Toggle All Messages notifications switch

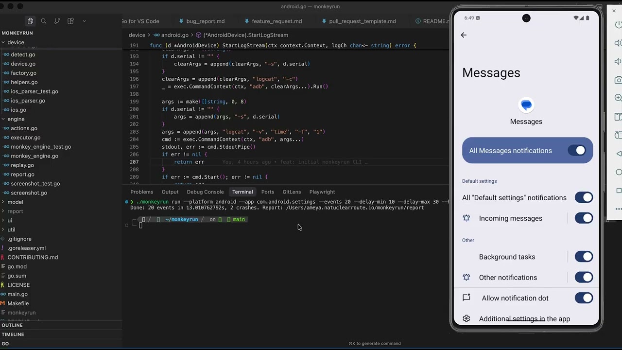pyautogui.click(x=577, y=151)
